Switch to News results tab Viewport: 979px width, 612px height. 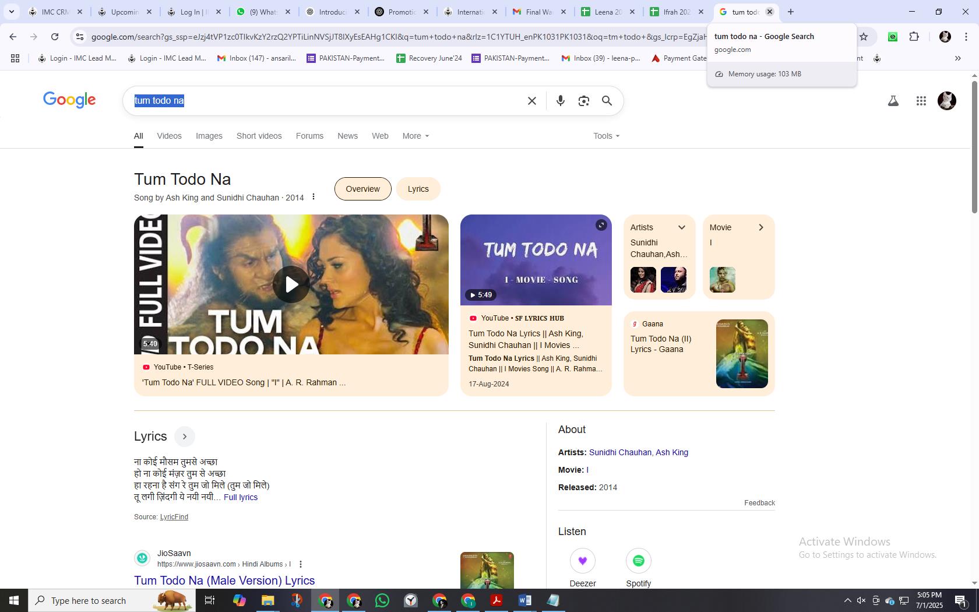tap(347, 136)
